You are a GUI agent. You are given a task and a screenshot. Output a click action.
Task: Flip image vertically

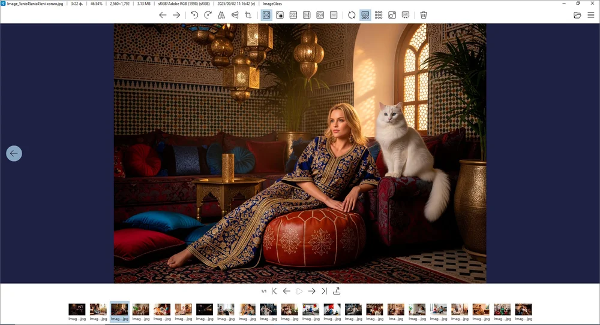(235, 15)
